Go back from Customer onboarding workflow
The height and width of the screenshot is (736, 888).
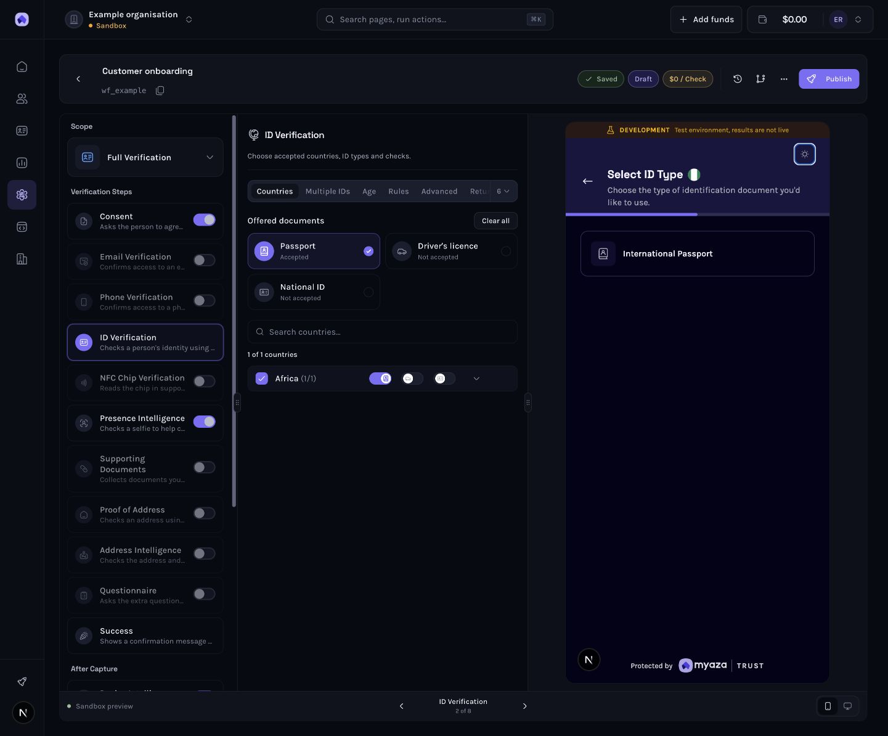(x=78, y=79)
